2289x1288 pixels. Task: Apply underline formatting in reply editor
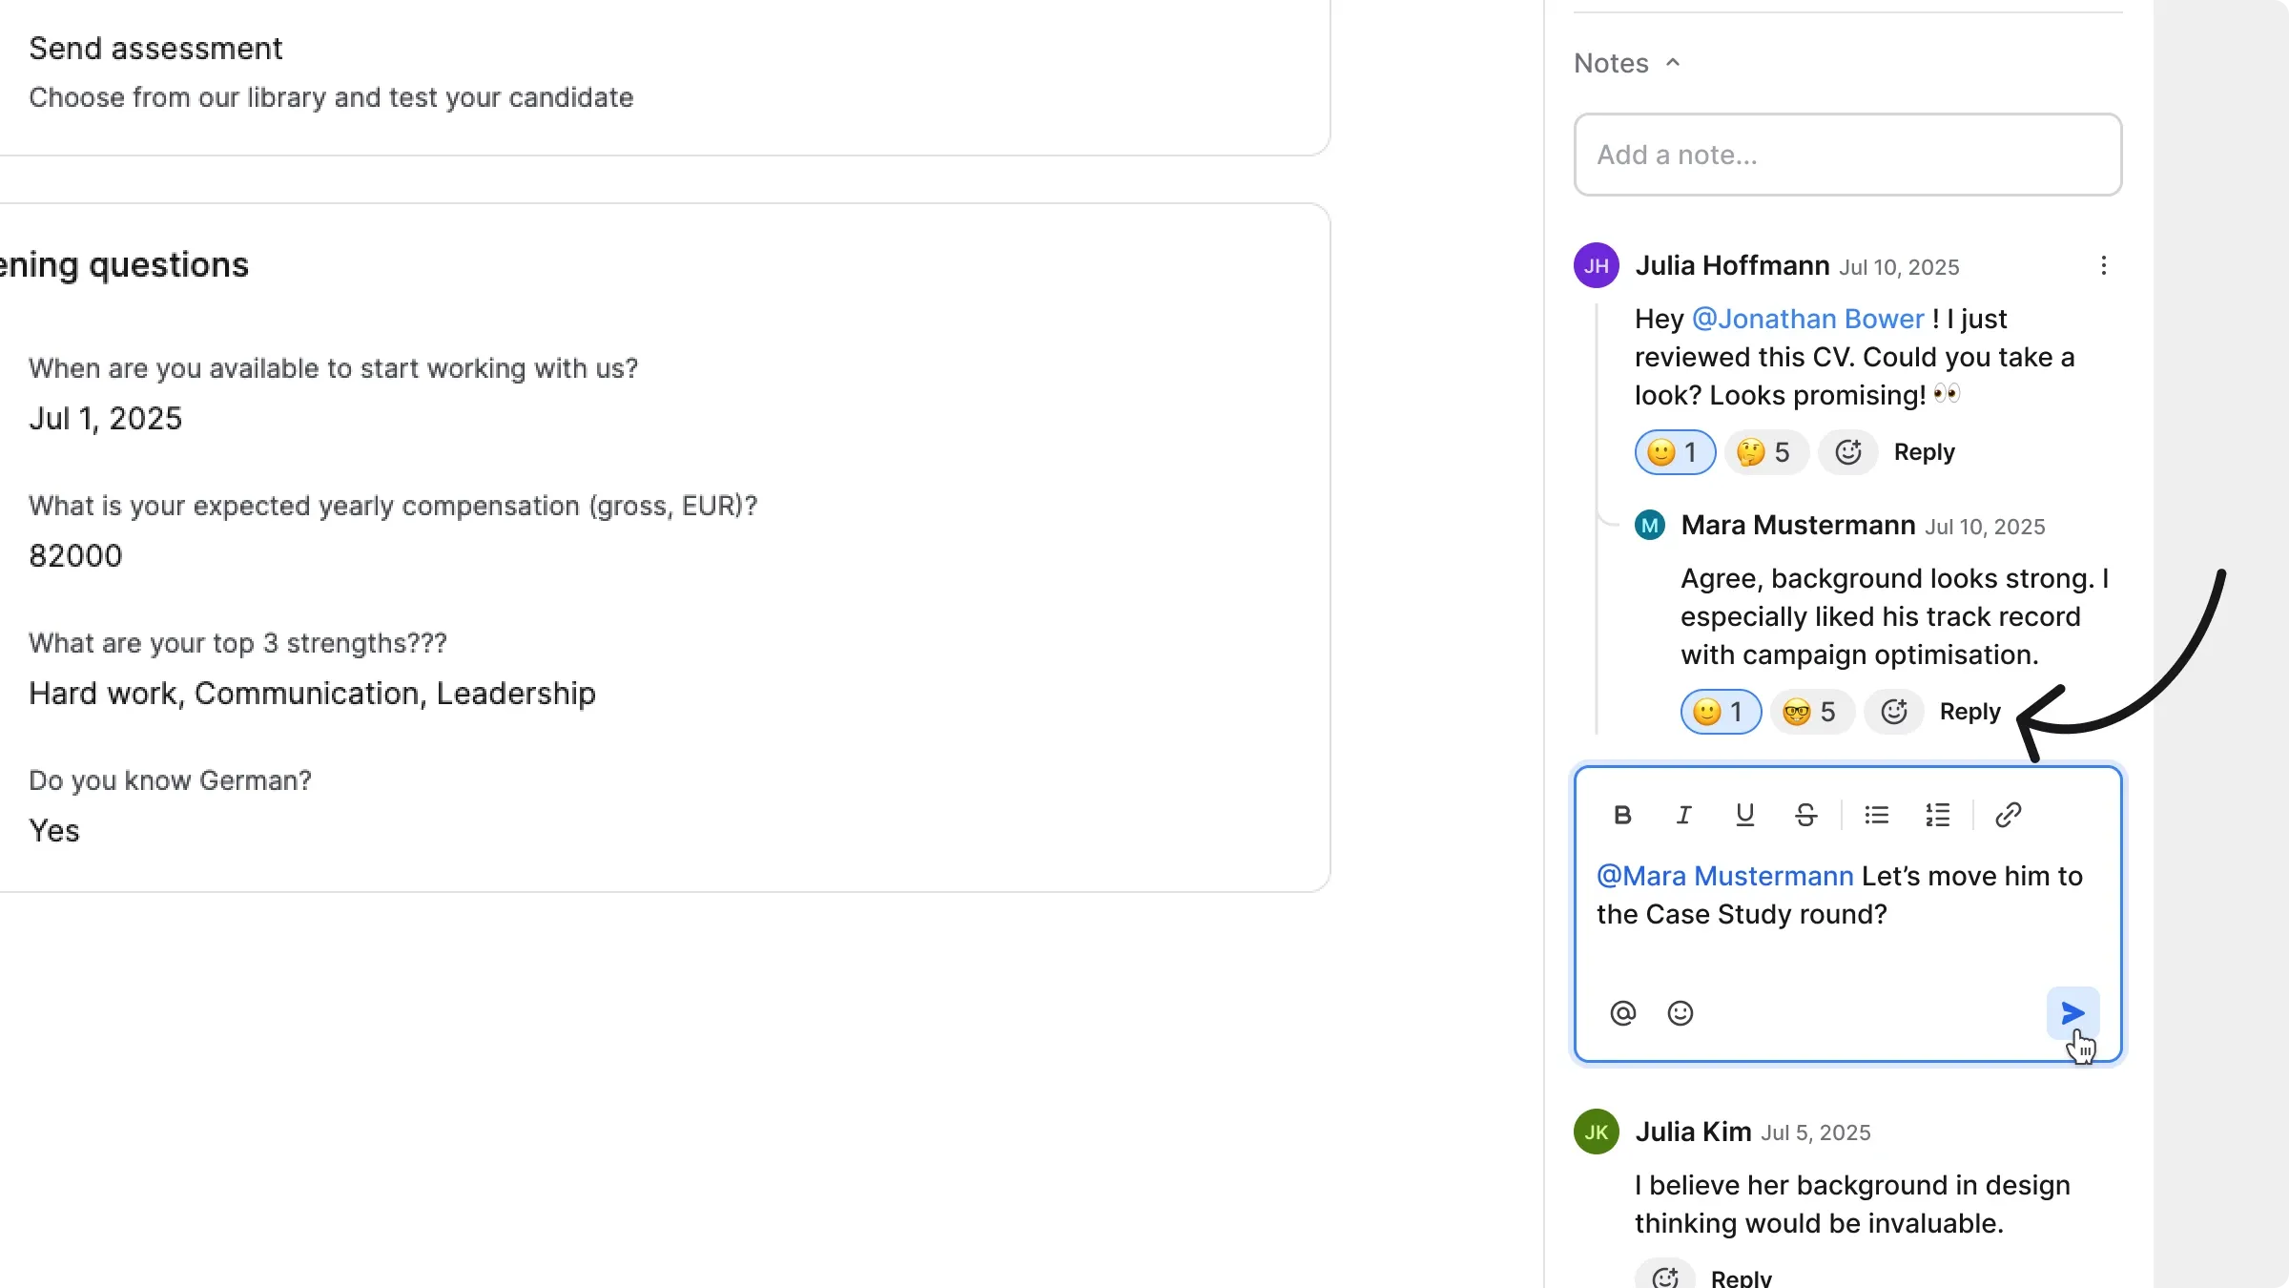click(x=1744, y=815)
